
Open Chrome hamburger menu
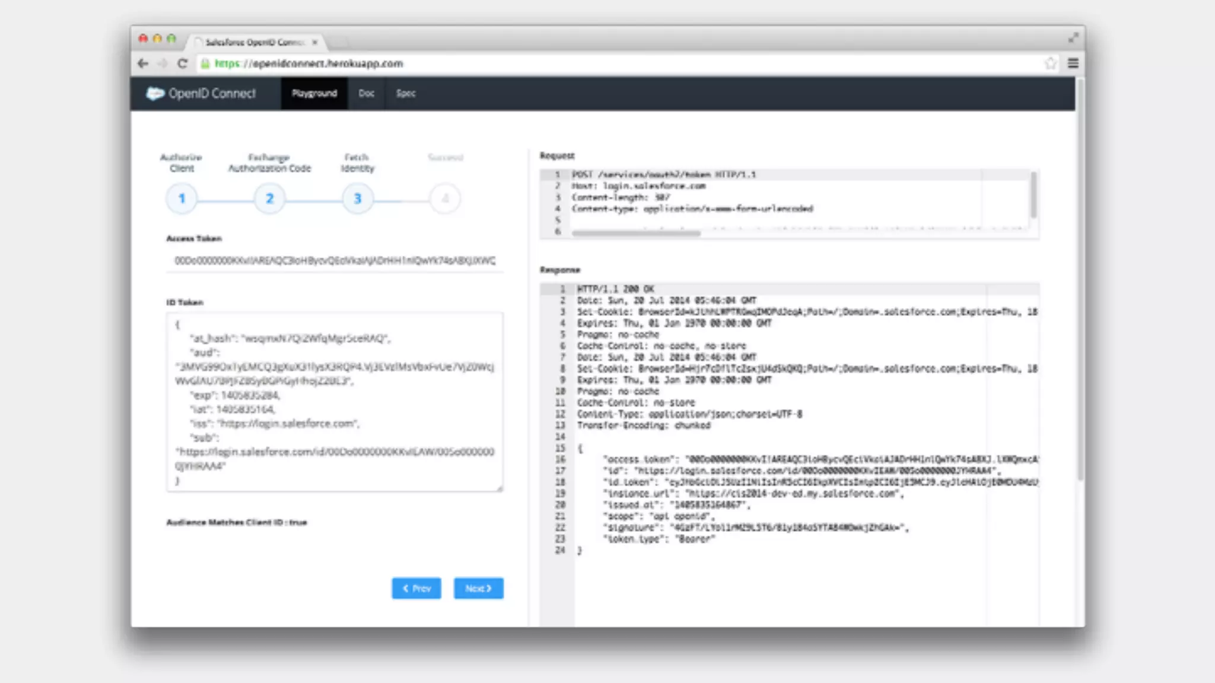coord(1073,63)
